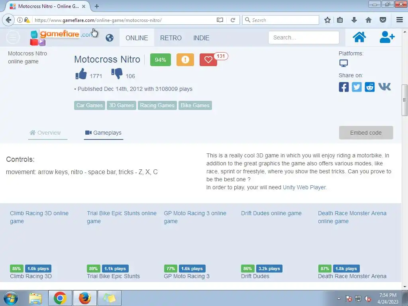Open Climb Racing 3D online game link
The width and height of the screenshot is (408, 306).
coord(39,217)
